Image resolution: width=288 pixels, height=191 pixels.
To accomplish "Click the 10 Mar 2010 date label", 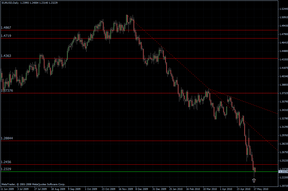I will pos(210,189).
